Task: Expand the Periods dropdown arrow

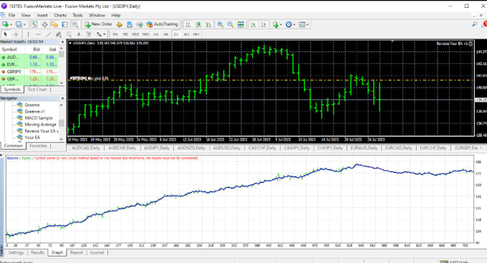Action: [x=294, y=24]
